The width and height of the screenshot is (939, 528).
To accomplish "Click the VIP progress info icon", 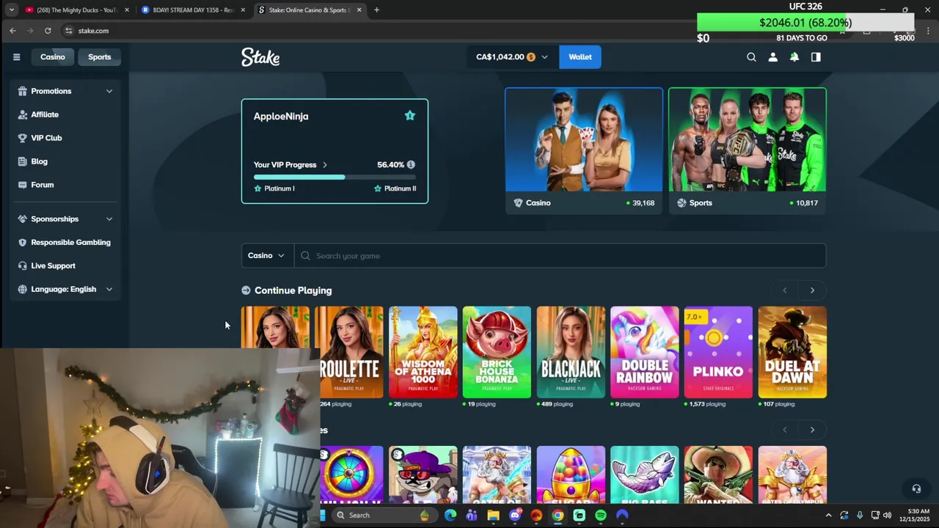I will tap(411, 164).
